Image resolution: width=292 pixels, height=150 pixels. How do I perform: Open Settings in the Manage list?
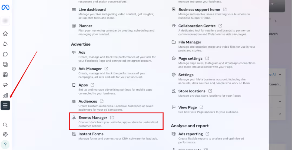click(186, 75)
